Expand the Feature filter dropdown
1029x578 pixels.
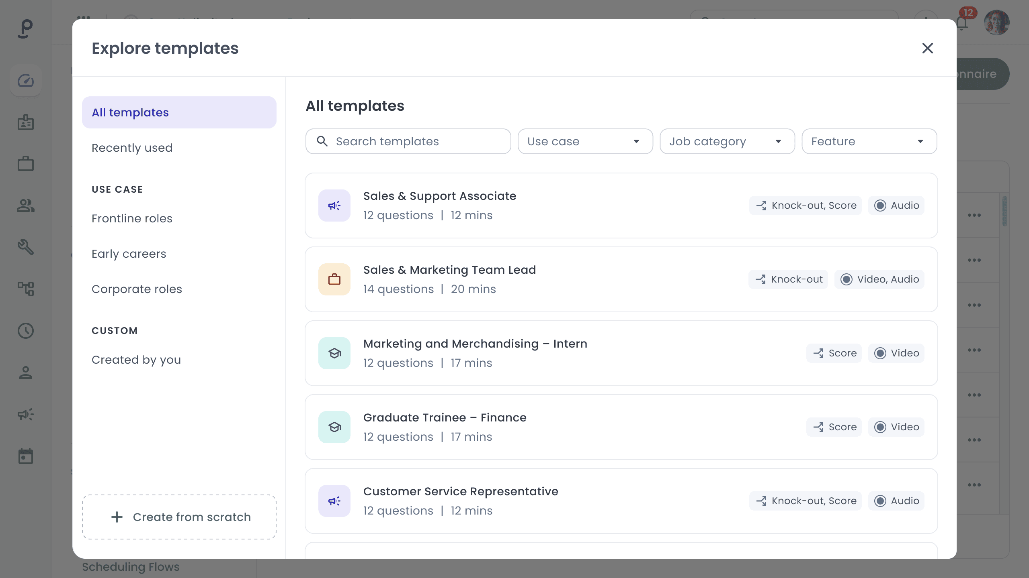(869, 141)
